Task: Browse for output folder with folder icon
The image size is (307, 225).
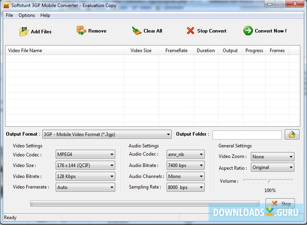Action: point(292,134)
